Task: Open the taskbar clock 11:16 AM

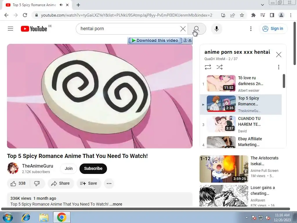Action: [282, 217]
